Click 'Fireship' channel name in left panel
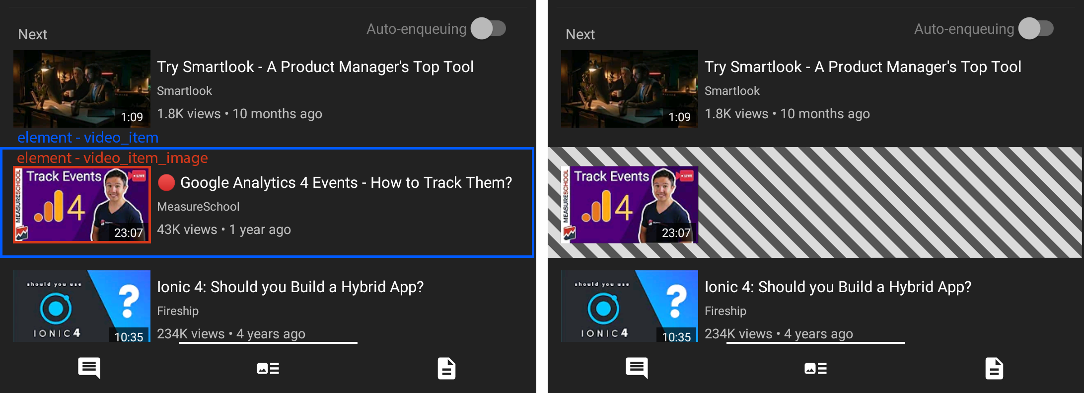The image size is (1084, 393). click(x=178, y=311)
